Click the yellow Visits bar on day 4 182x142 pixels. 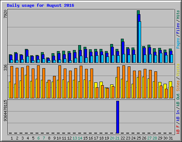click(26, 87)
